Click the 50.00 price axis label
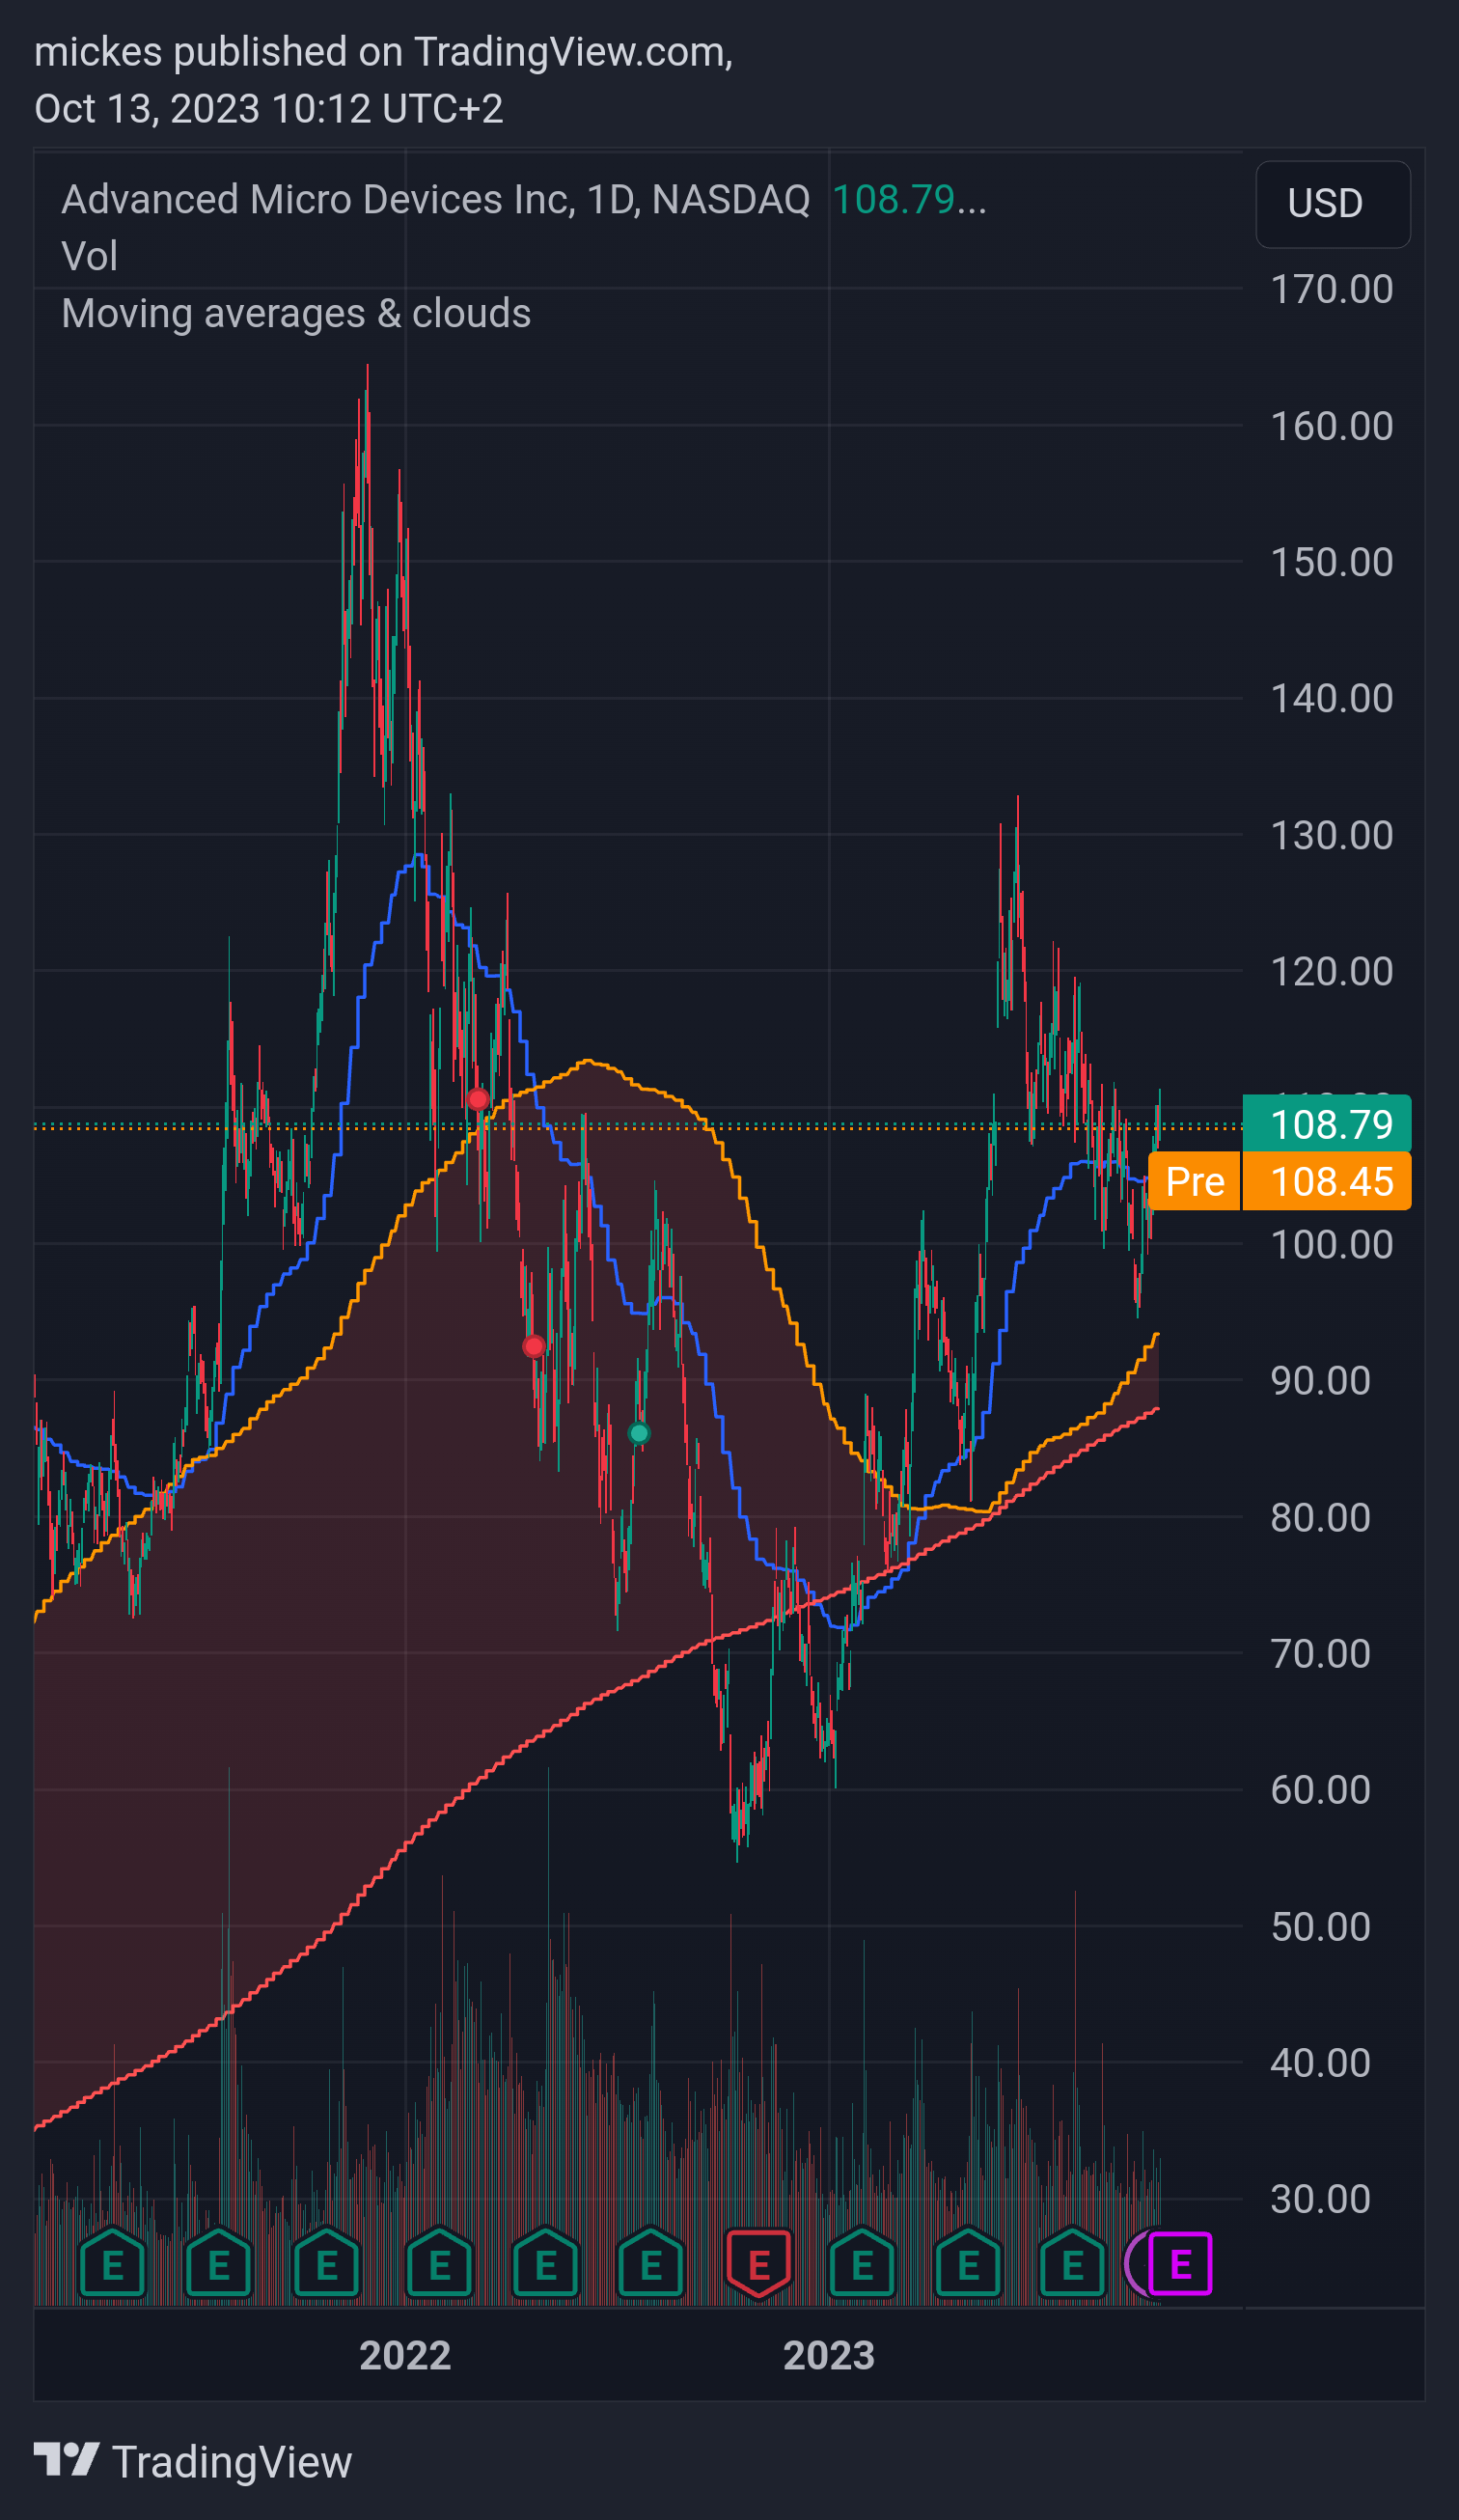This screenshot has height=2520, width=1459. (1320, 1926)
